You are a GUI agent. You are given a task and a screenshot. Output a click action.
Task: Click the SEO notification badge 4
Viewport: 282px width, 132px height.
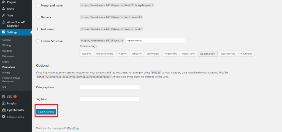pyautogui.click(x=15, y=97)
